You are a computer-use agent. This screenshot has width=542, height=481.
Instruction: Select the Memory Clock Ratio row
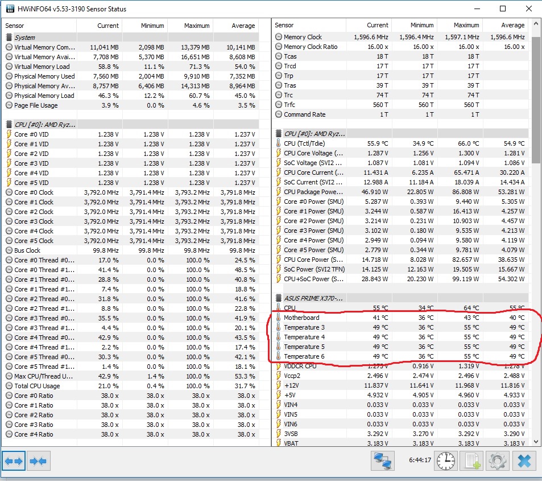(400, 46)
